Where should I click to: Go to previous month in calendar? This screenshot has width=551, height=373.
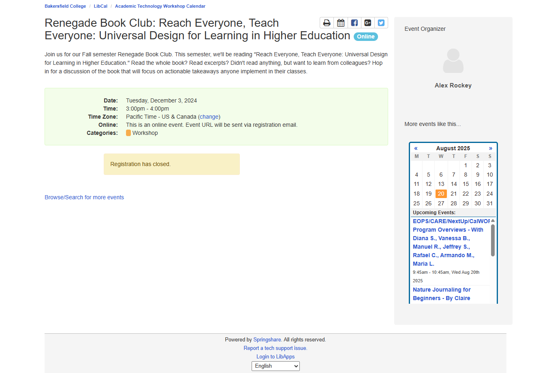pos(416,148)
